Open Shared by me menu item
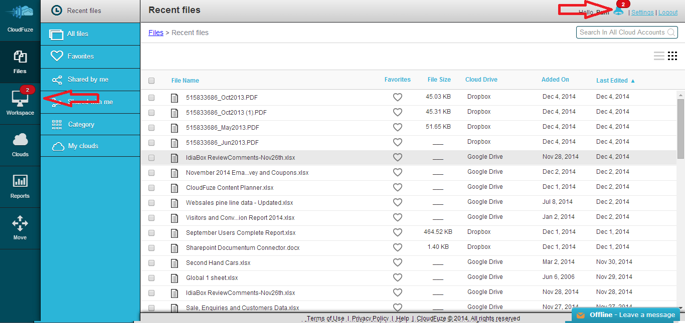Screen dimensions: 685x323 90,80
